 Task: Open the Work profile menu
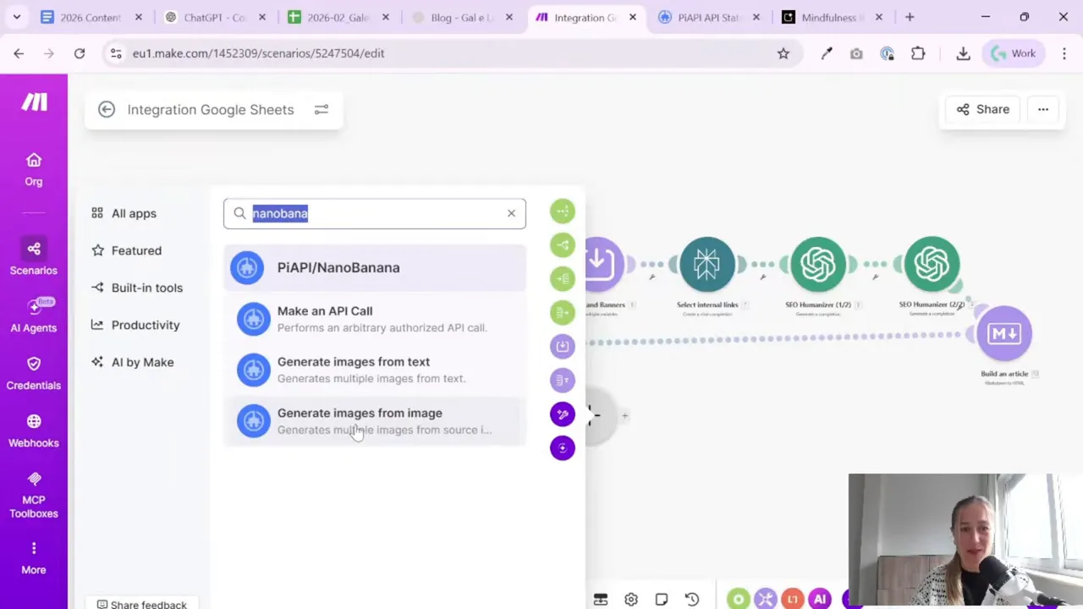click(x=1013, y=53)
